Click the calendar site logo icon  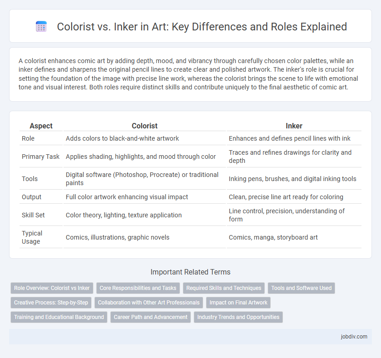(x=41, y=26)
